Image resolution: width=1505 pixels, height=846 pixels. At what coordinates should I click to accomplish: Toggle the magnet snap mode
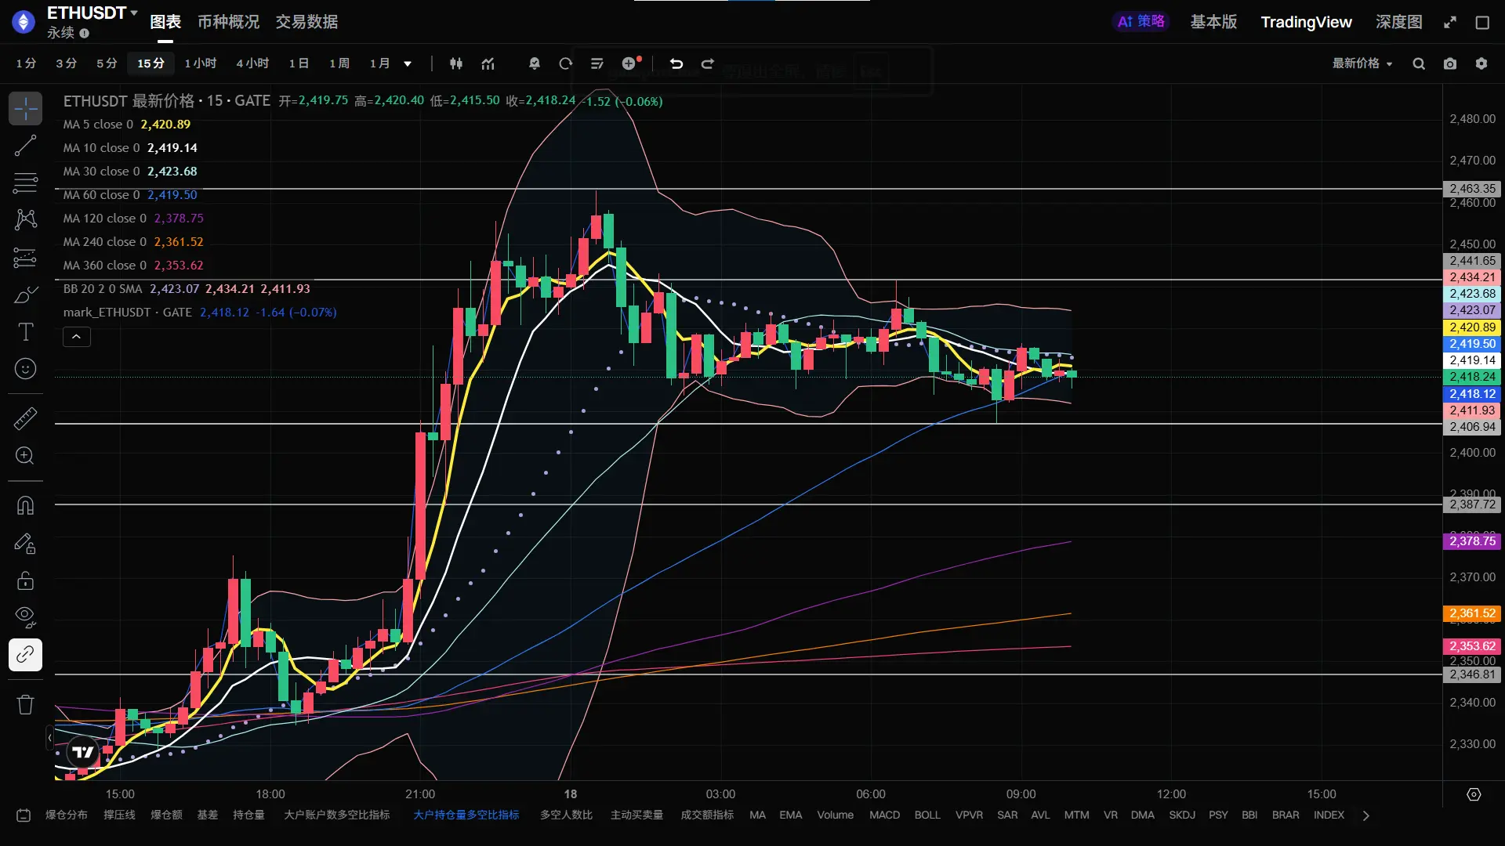[25, 505]
